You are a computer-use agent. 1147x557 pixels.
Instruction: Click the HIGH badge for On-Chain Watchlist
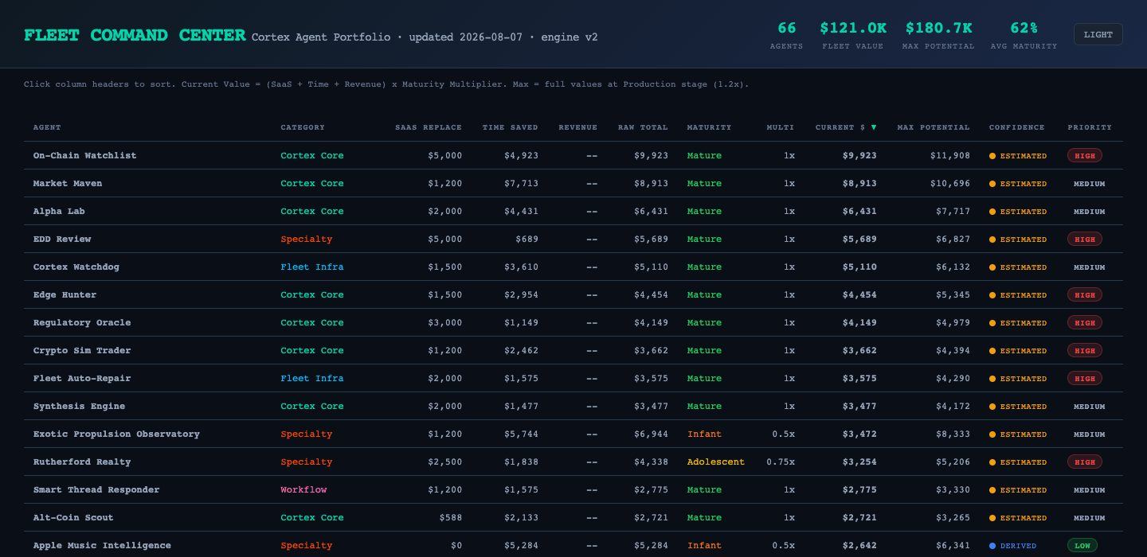click(1085, 156)
